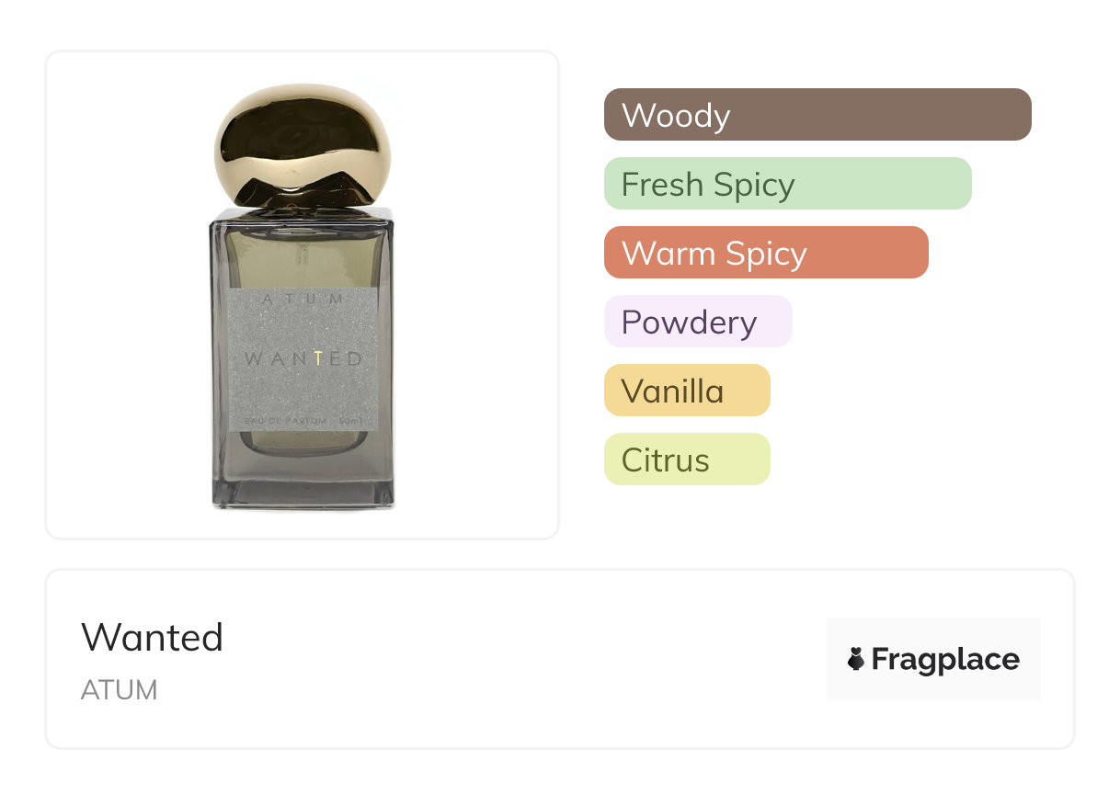The image size is (1120, 794).
Task: Click the yellow T on the bottle label
Action: coord(317,358)
